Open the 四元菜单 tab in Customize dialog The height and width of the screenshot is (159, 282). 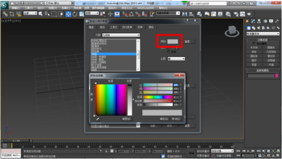pyautogui.click(x=127, y=27)
